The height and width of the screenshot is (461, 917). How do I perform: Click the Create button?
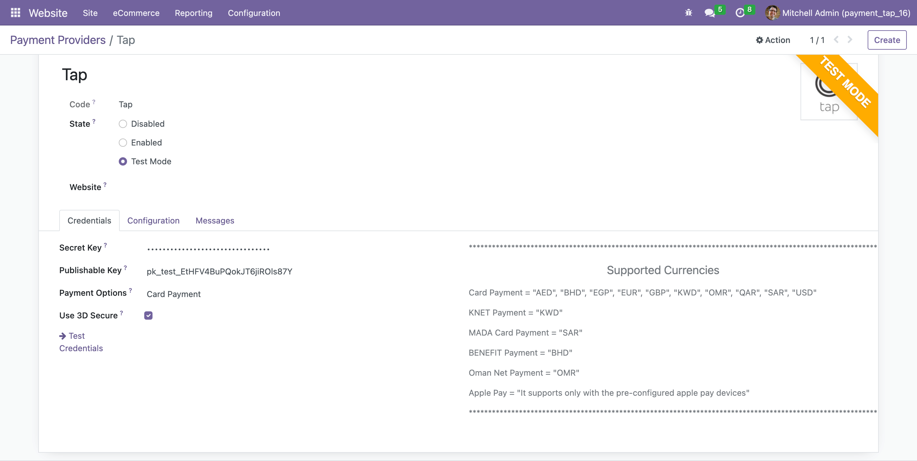point(887,40)
